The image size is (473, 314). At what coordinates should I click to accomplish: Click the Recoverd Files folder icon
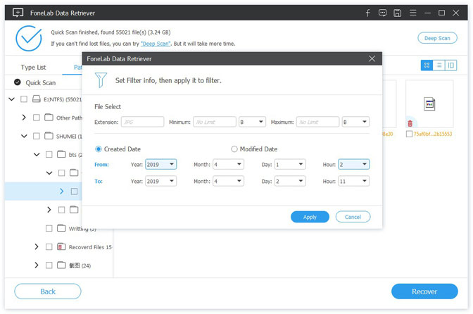tap(61, 246)
